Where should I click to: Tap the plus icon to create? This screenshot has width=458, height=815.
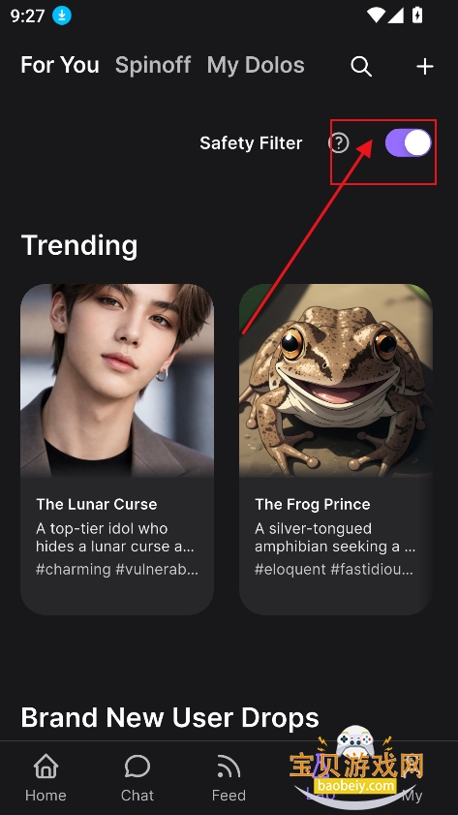click(425, 67)
